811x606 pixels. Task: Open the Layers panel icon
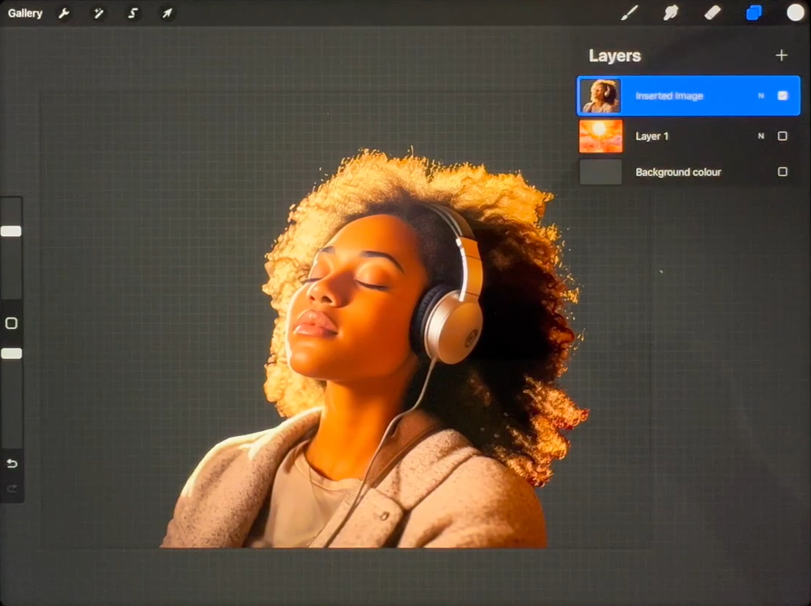pos(754,13)
